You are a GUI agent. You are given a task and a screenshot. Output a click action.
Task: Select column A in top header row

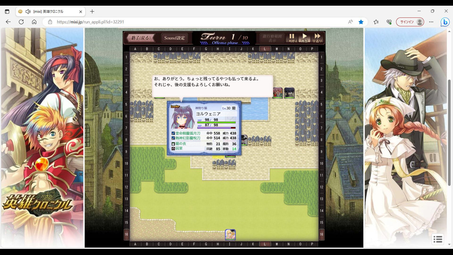pyautogui.click(x=135, y=49)
